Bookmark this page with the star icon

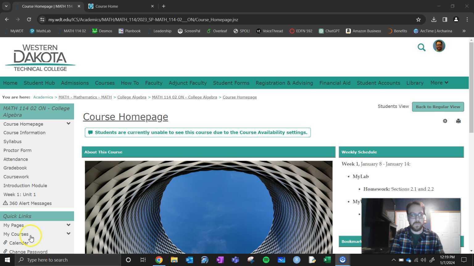418,20
